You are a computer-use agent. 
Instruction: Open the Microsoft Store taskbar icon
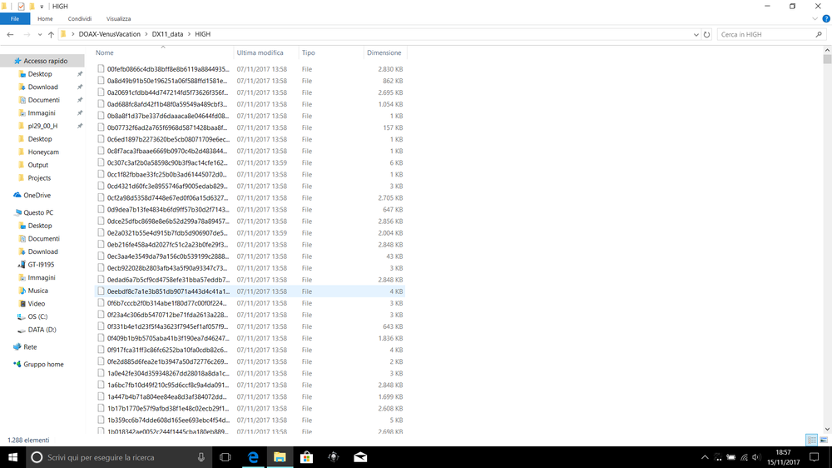point(306,457)
